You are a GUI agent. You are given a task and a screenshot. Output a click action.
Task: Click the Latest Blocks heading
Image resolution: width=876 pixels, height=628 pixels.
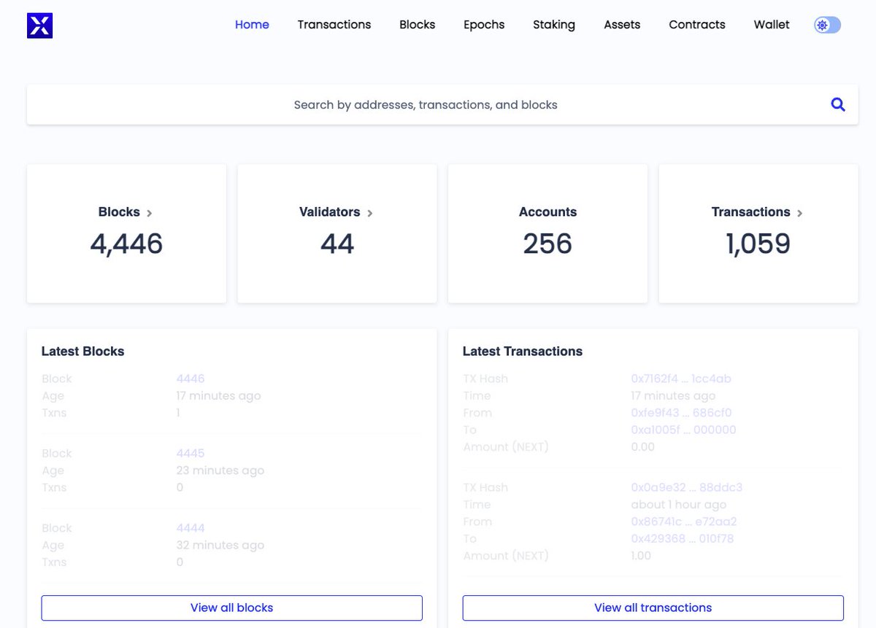click(82, 351)
